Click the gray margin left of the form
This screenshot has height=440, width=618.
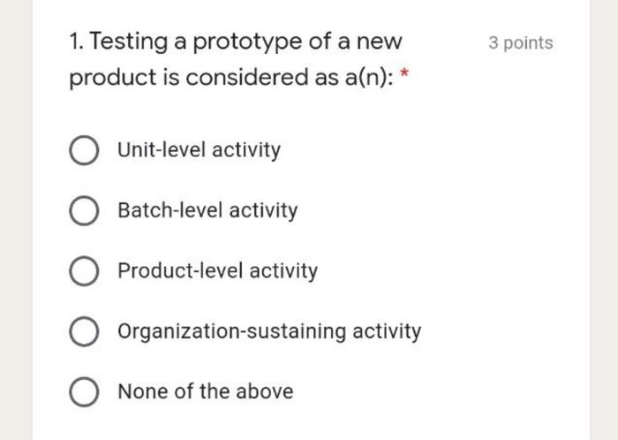(16, 220)
